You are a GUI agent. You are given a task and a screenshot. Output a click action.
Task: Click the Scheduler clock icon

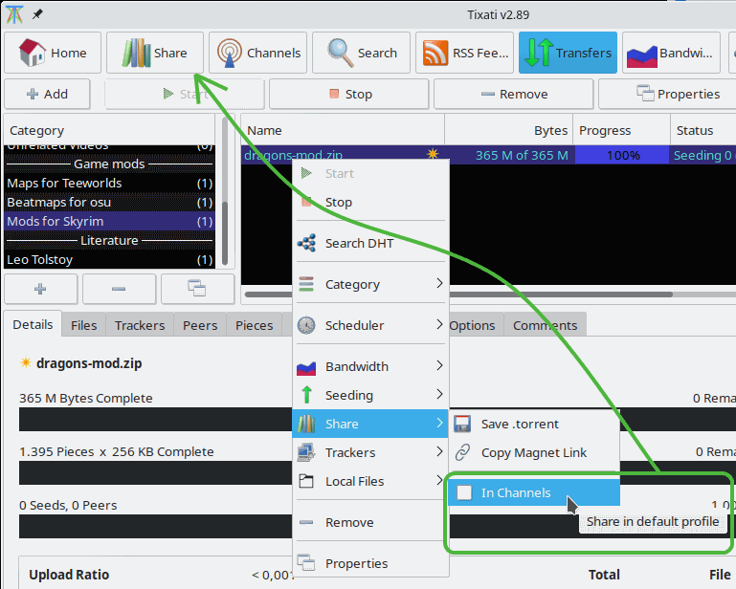pos(306,325)
